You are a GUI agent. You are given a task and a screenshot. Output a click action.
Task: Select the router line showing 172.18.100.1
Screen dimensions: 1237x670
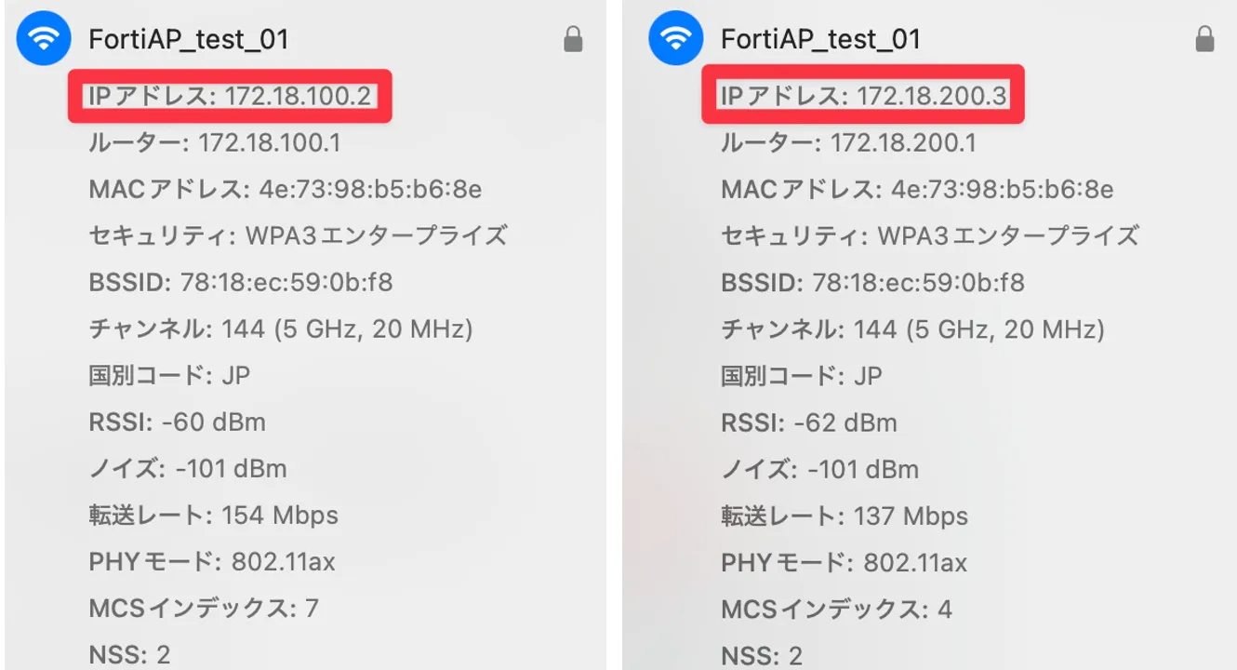(x=215, y=143)
